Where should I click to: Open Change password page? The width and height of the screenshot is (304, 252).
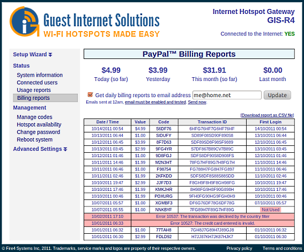[x=39, y=132]
